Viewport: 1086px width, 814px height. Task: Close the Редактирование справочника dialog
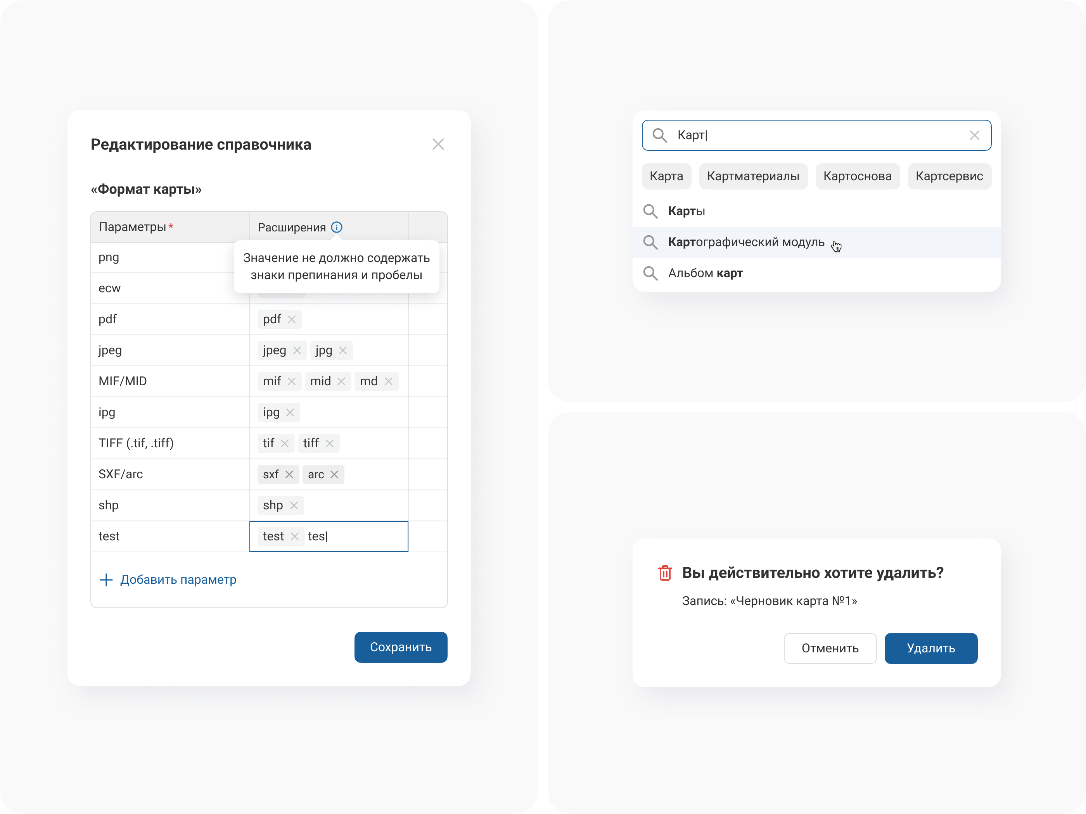coord(438,144)
